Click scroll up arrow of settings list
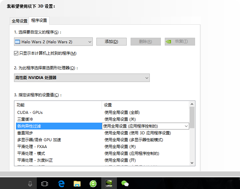This screenshot has width=240, height=189. 192,104
